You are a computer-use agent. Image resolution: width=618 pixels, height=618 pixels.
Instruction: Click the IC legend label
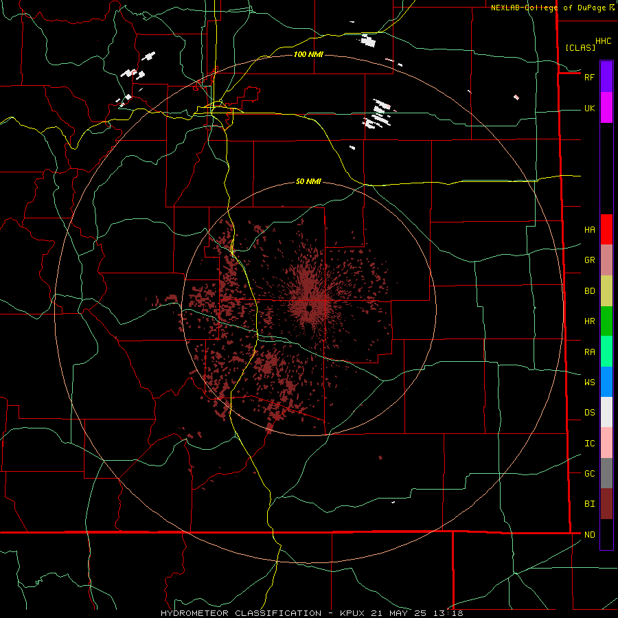coord(589,444)
